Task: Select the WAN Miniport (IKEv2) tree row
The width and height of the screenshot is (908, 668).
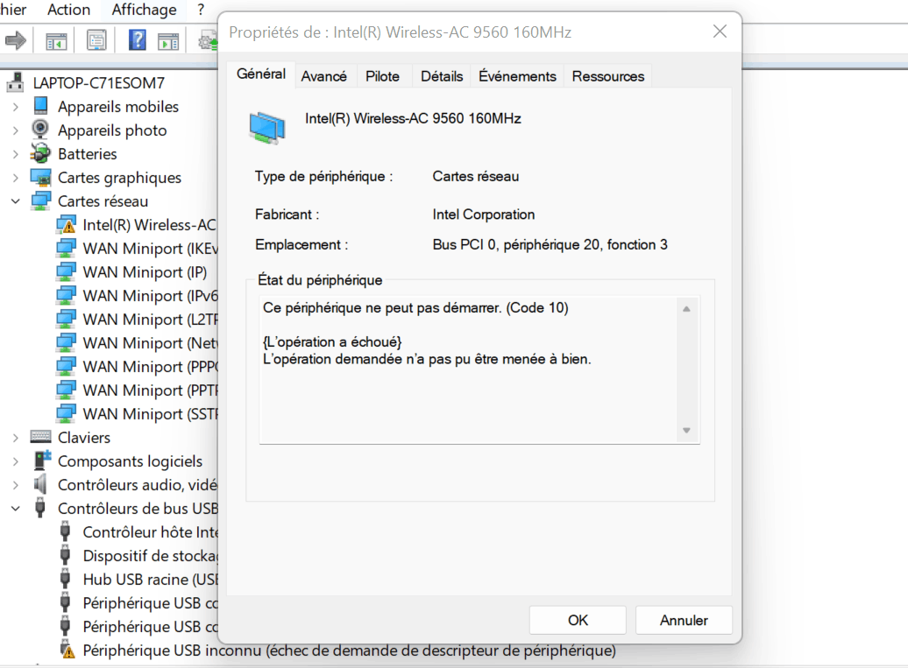Action: point(138,248)
